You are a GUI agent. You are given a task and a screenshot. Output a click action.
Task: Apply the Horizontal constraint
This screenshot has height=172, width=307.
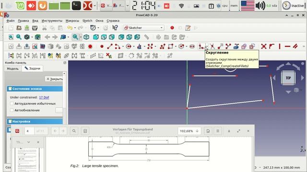point(287,46)
